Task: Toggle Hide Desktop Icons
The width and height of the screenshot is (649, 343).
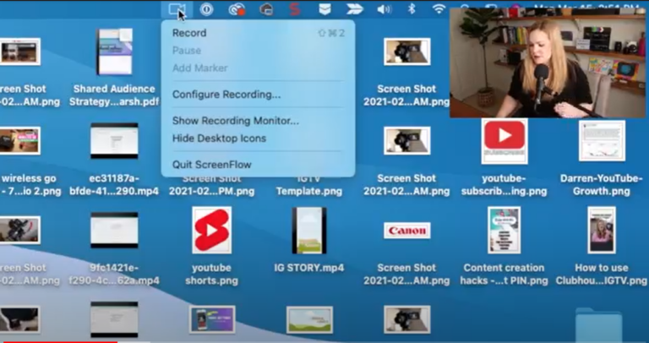Action: [219, 138]
